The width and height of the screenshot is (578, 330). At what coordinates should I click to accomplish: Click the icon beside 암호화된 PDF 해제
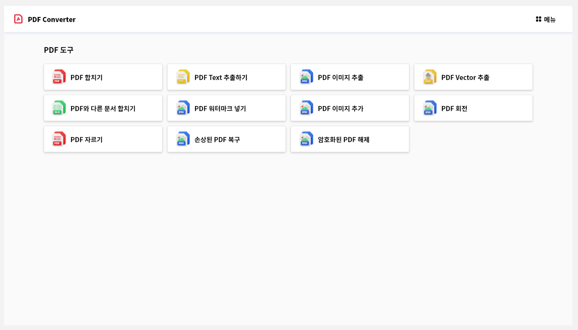click(x=306, y=139)
